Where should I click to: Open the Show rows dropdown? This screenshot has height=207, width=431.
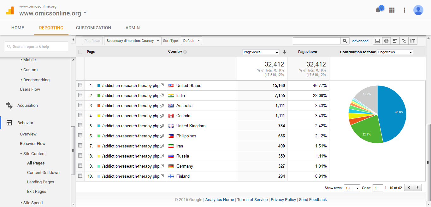[352, 188]
